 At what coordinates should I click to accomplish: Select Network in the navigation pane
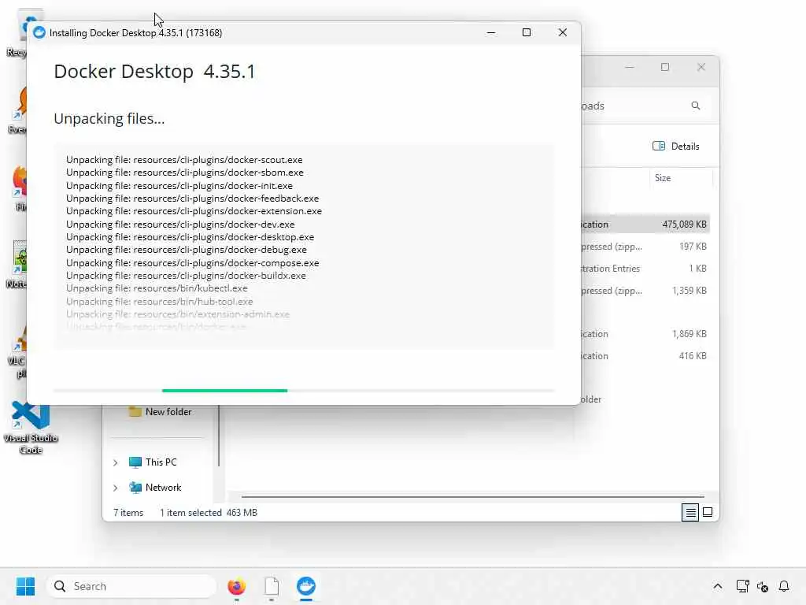point(155,487)
